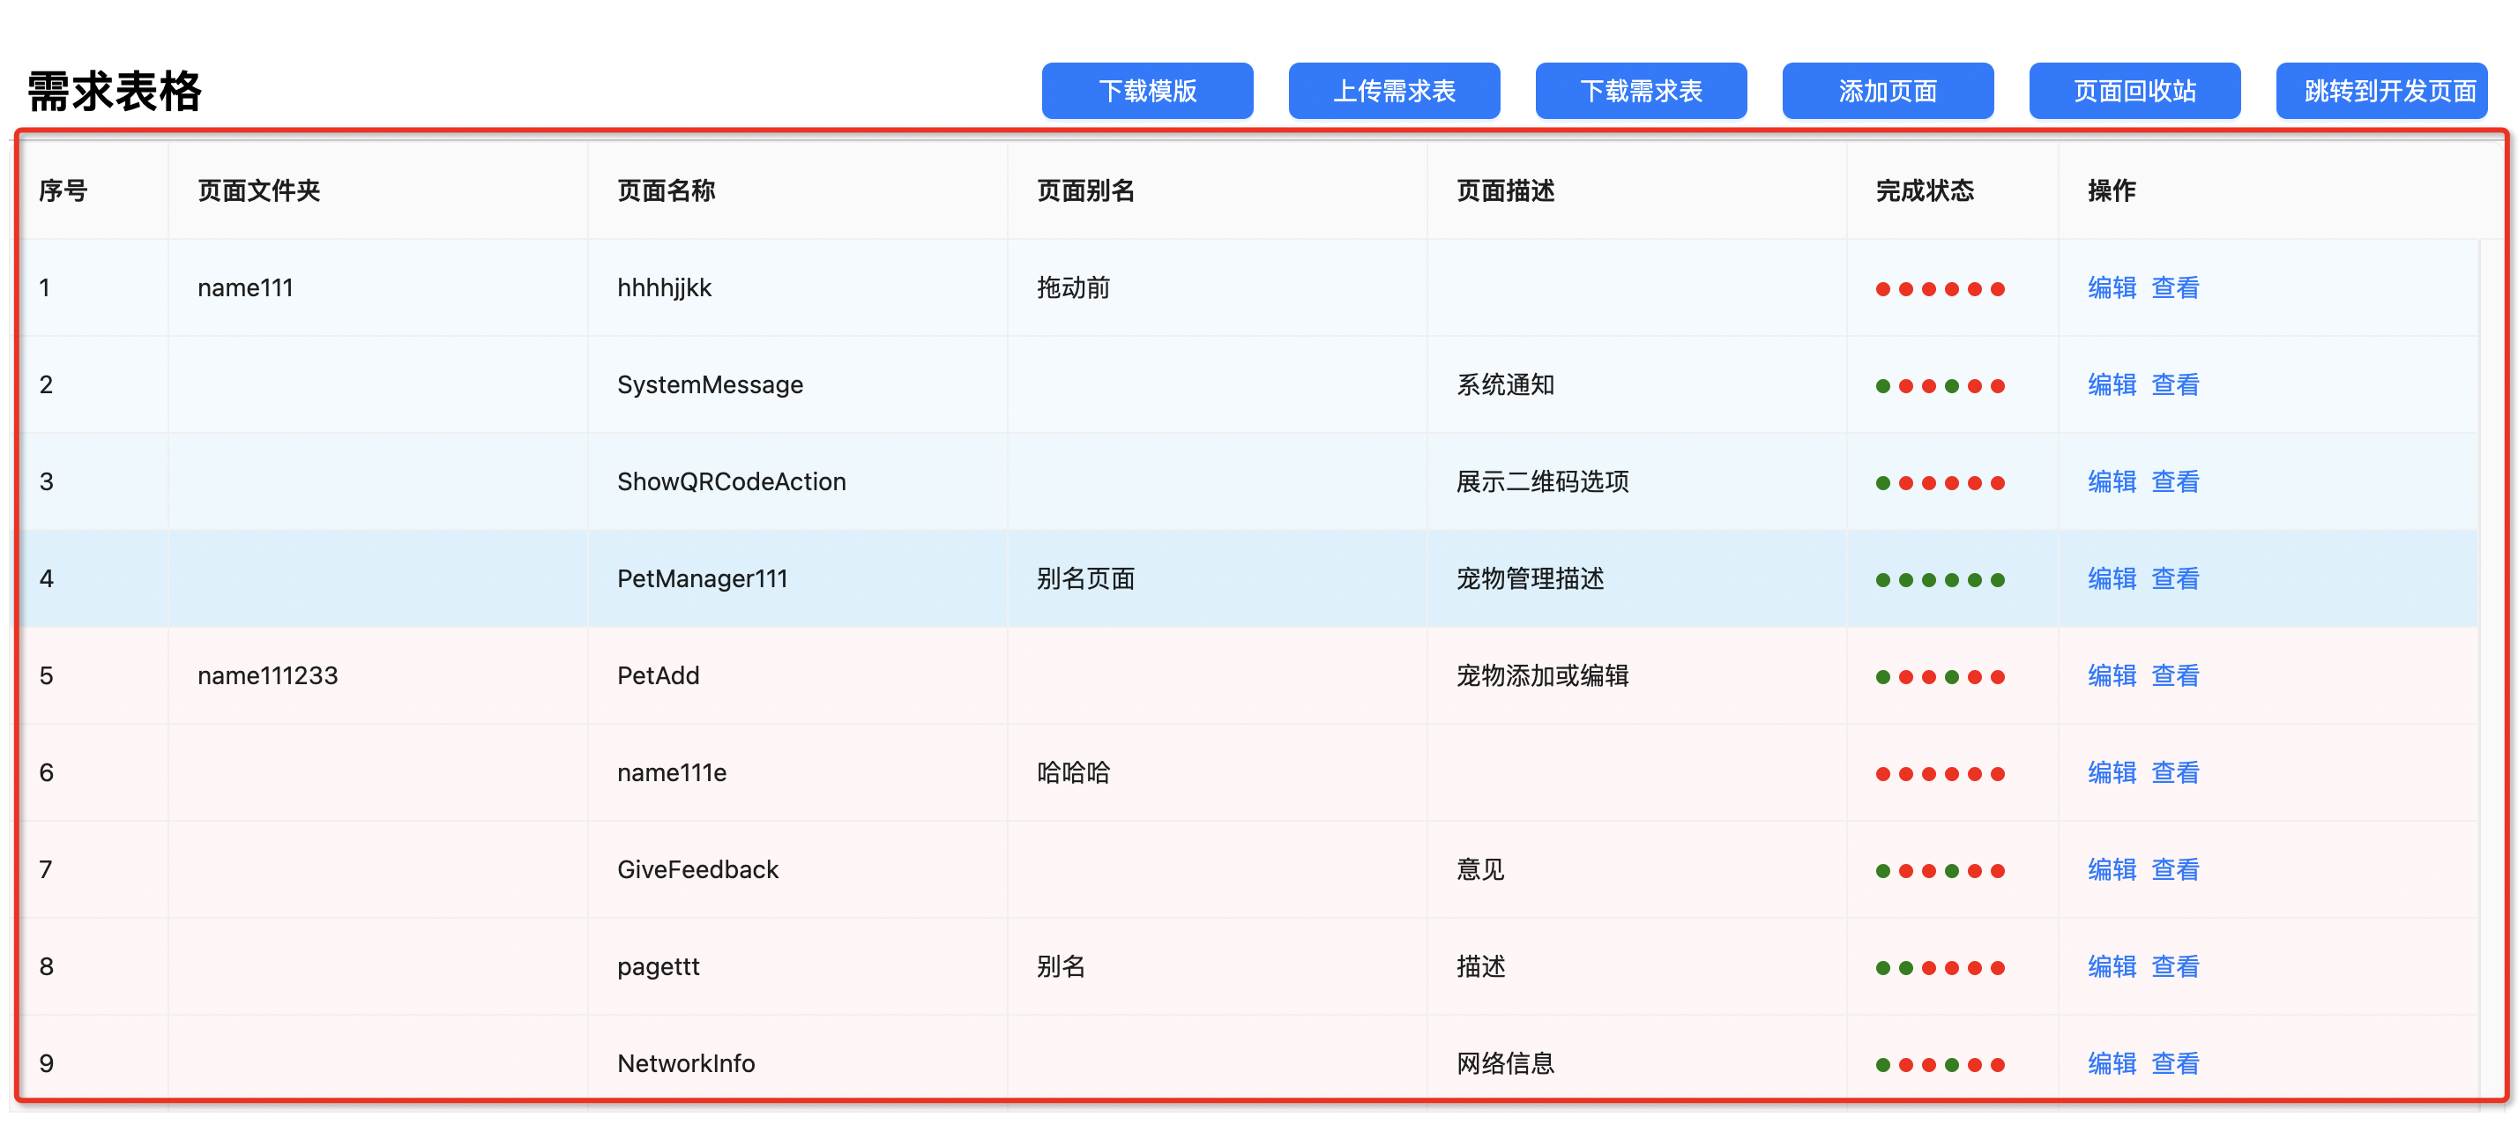Click 编辑 link for GiveFeedback row

[x=2111, y=869]
